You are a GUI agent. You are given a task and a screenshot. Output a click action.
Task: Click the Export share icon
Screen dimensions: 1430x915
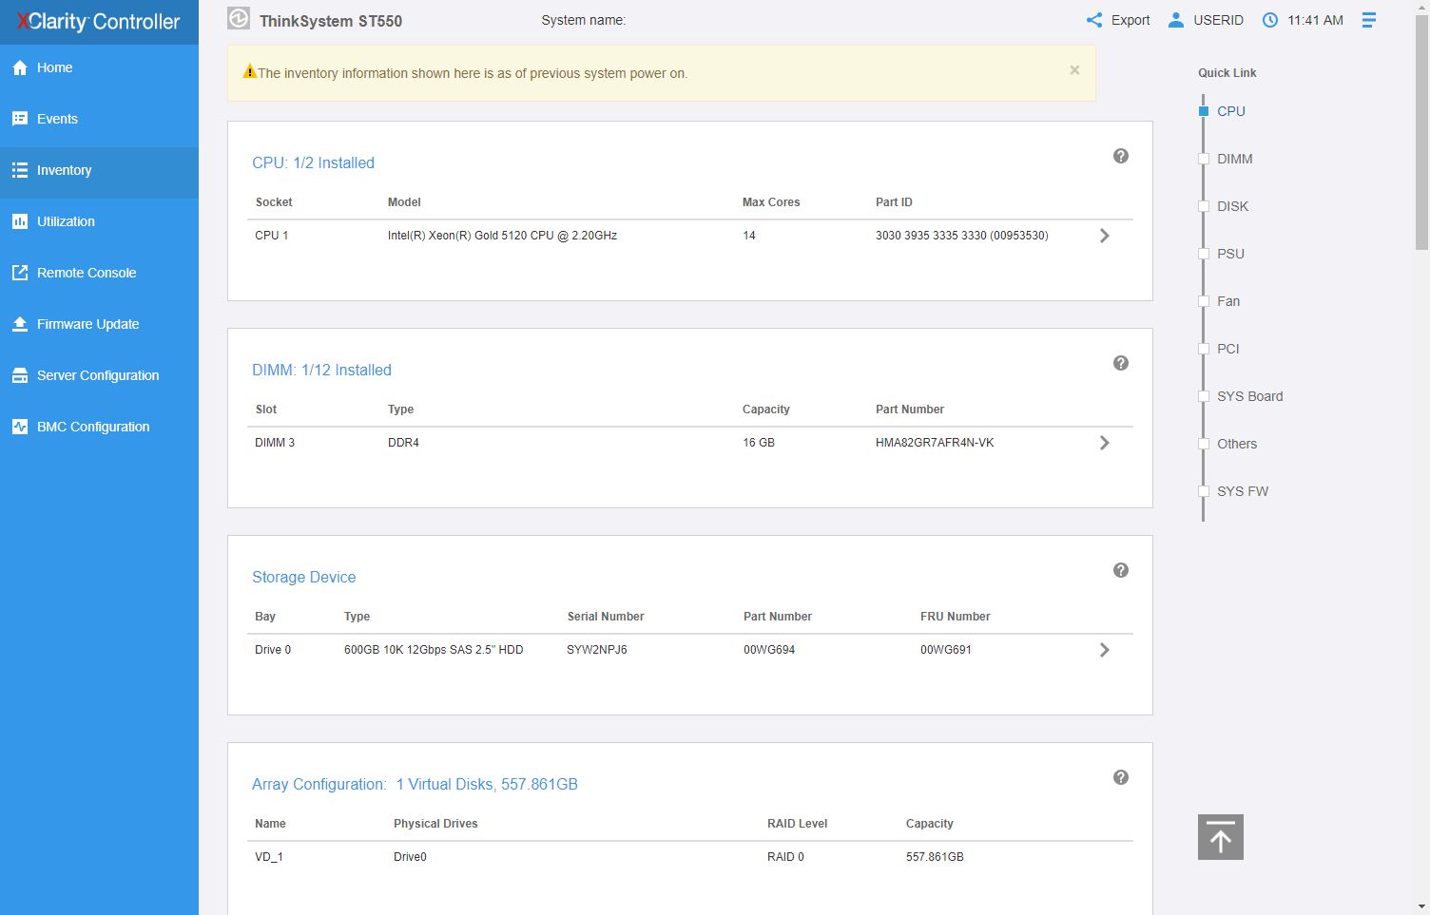pos(1094,20)
